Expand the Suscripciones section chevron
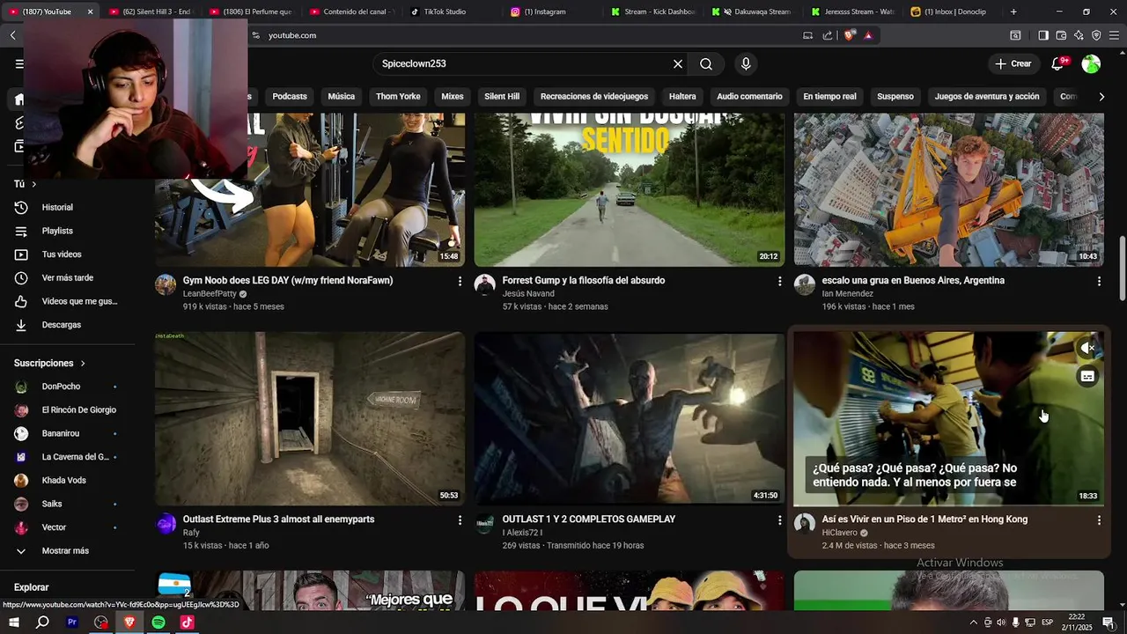Image resolution: width=1127 pixels, height=634 pixels. (x=83, y=363)
